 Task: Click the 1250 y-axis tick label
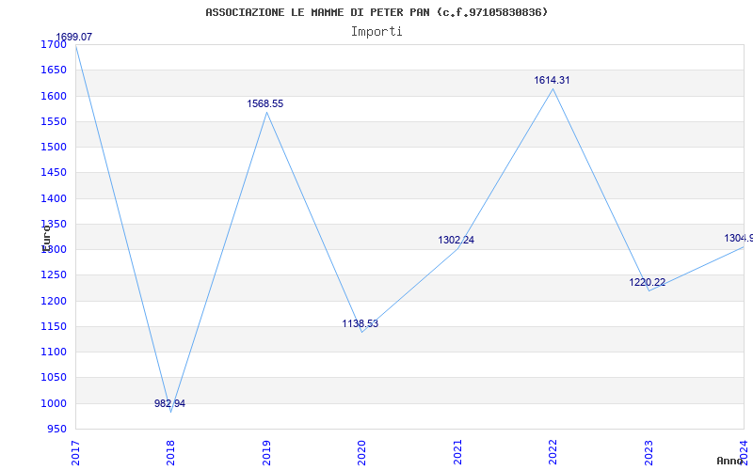click(54, 275)
